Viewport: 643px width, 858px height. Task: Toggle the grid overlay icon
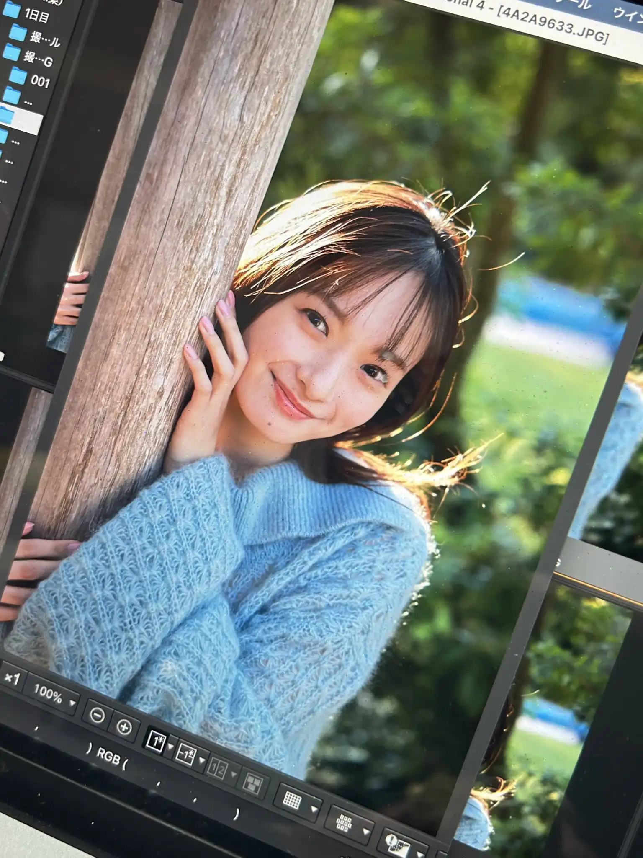(x=292, y=801)
